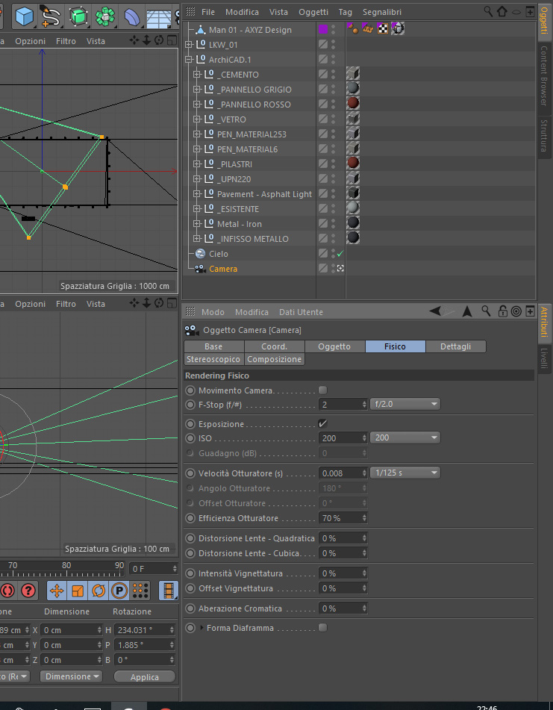Open the Floor environment tool
553x710 pixels.
[x=158, y=17]
